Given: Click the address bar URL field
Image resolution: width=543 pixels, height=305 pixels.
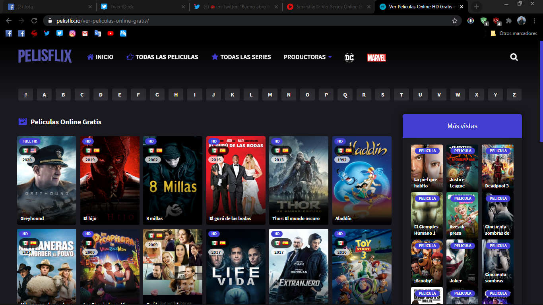Looking at the screenshot, I should tap(252, 21).
